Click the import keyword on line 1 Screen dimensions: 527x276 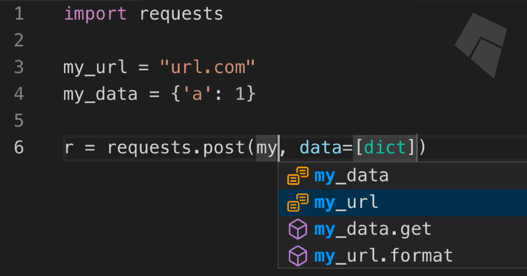95,14
